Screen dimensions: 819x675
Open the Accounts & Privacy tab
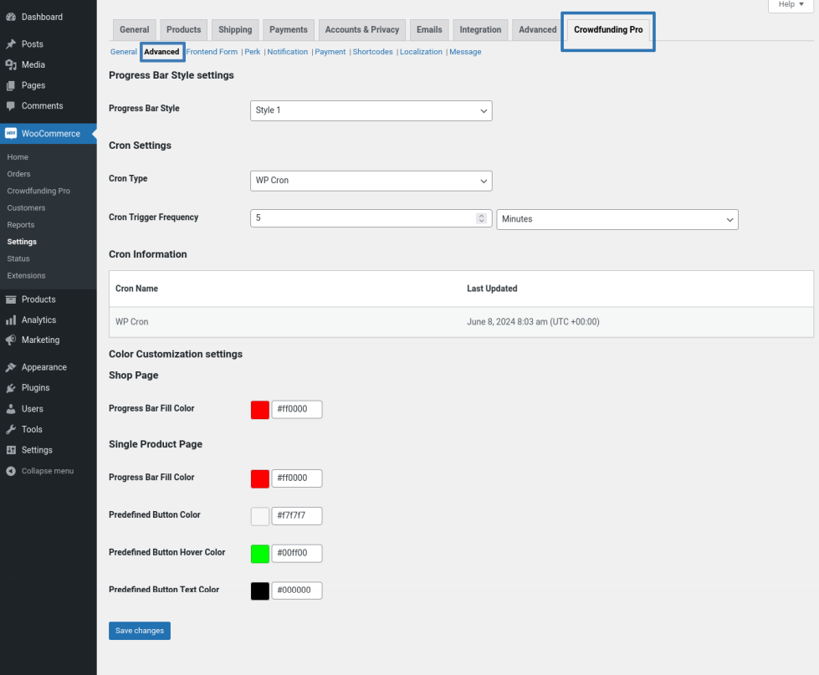[361, 30]
